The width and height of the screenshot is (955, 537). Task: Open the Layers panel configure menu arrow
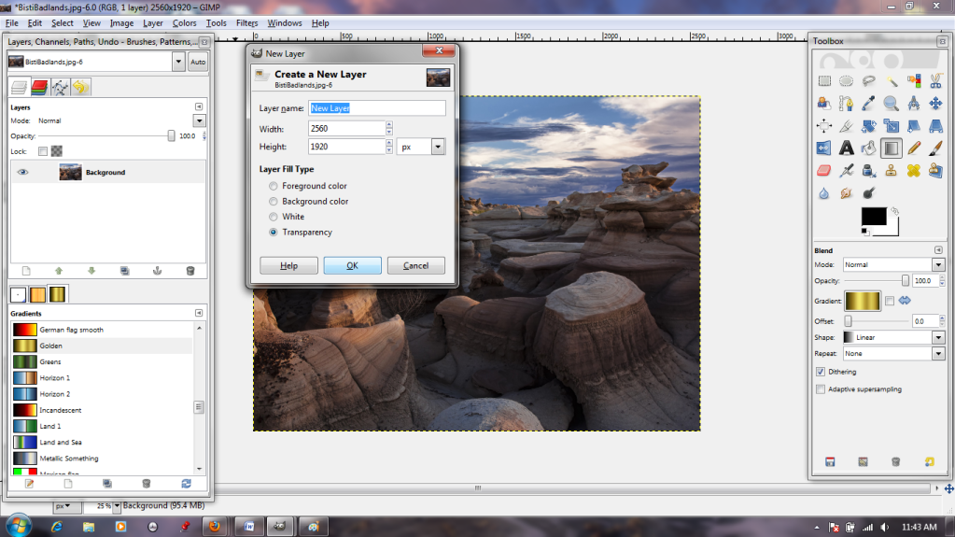(x=199, y=106)
